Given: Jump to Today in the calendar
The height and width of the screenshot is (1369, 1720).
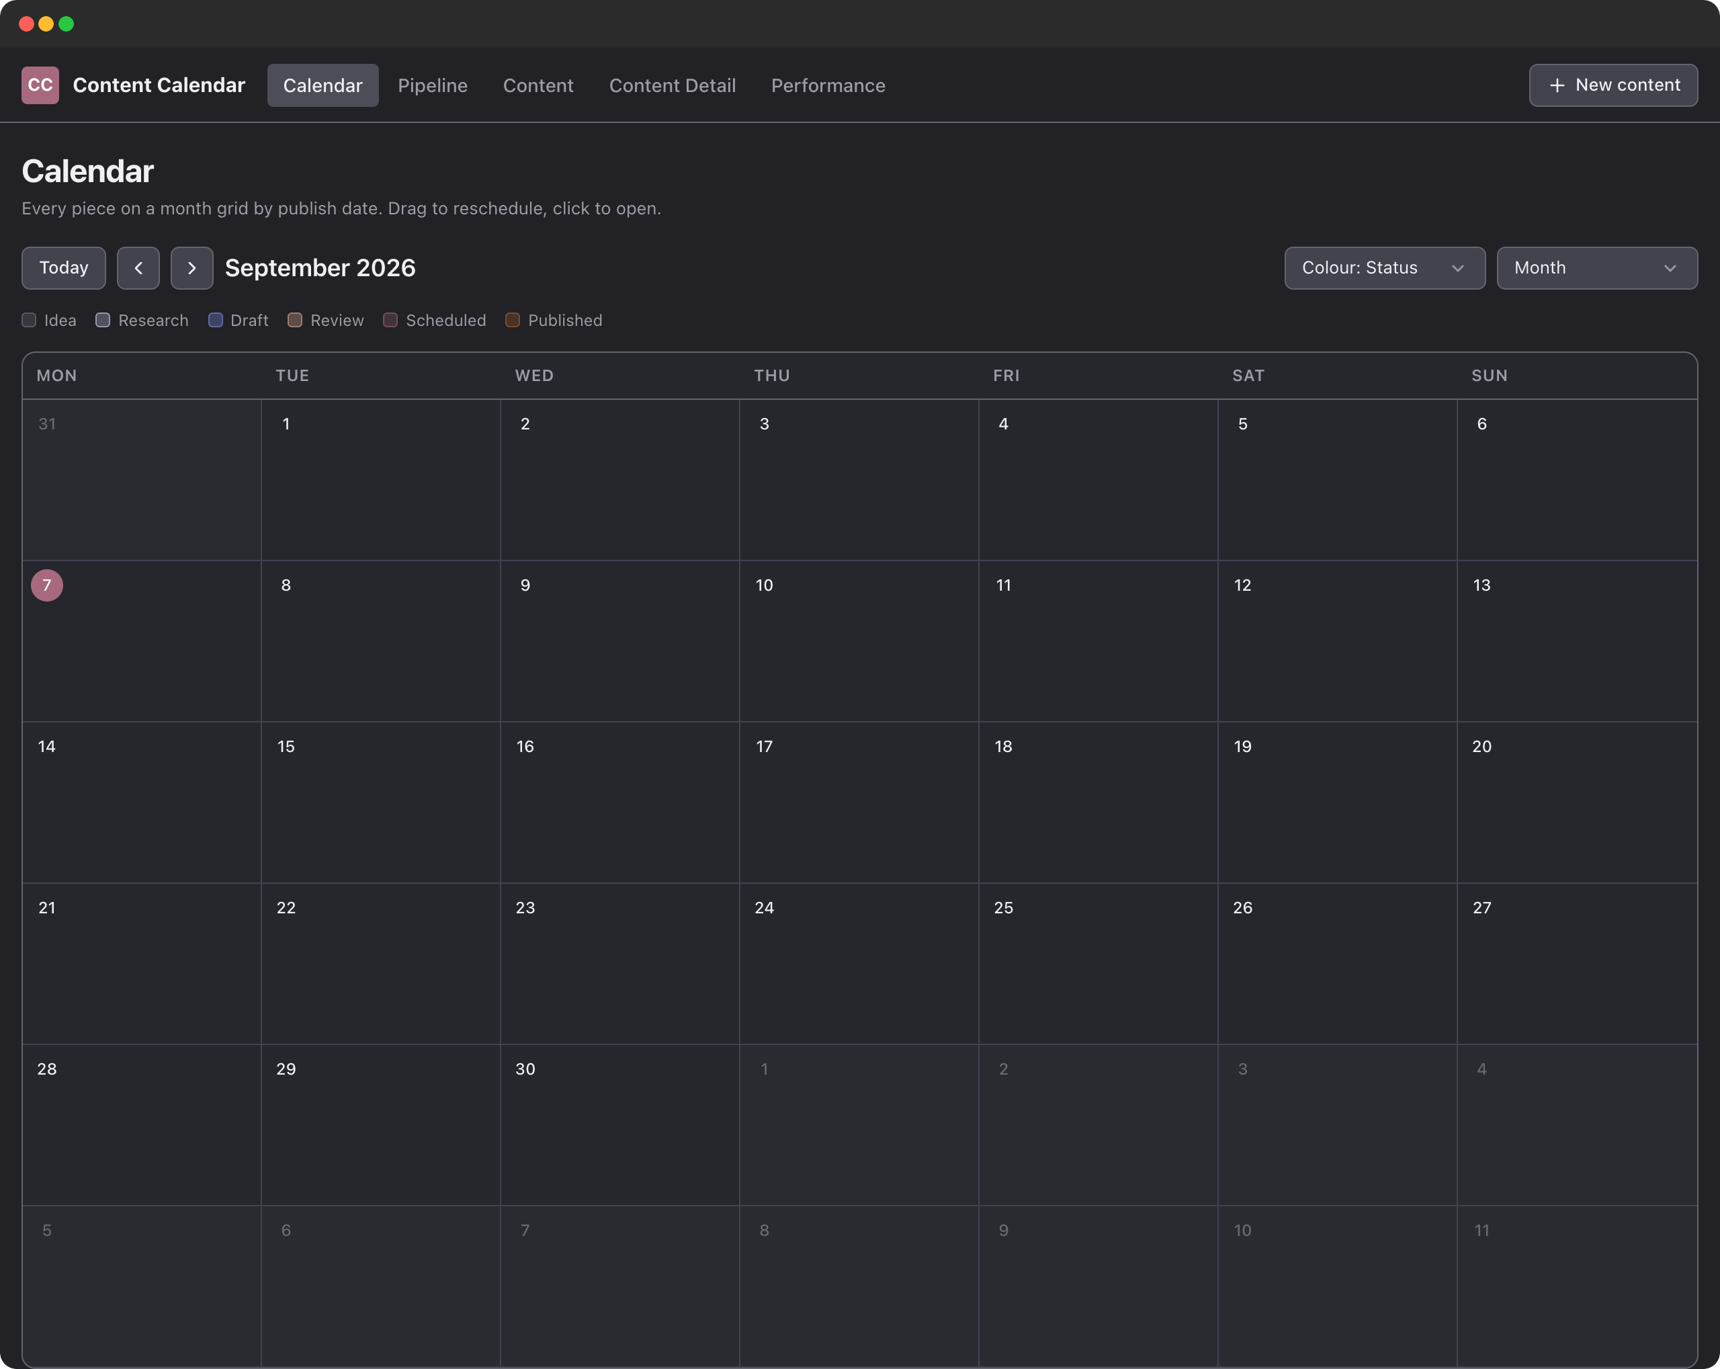Looking at the screenshot, I should coord(64,268).
